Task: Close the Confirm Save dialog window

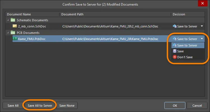Action: pyautogui.click(x=202, y=3)
